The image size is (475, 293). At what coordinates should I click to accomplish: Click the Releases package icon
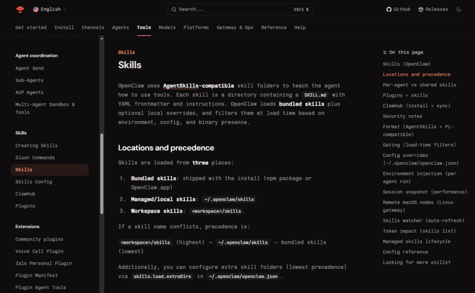tap(421, 9)
